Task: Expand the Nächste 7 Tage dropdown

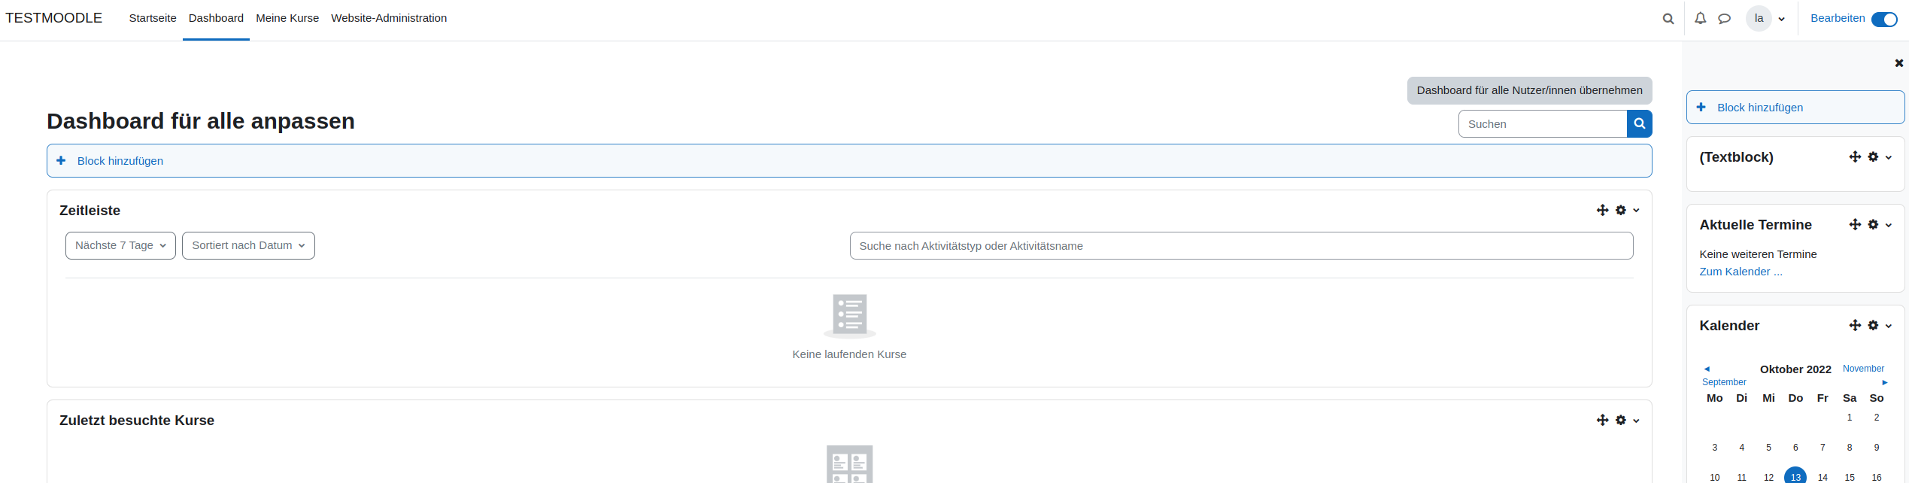Action: pos(120,246)
